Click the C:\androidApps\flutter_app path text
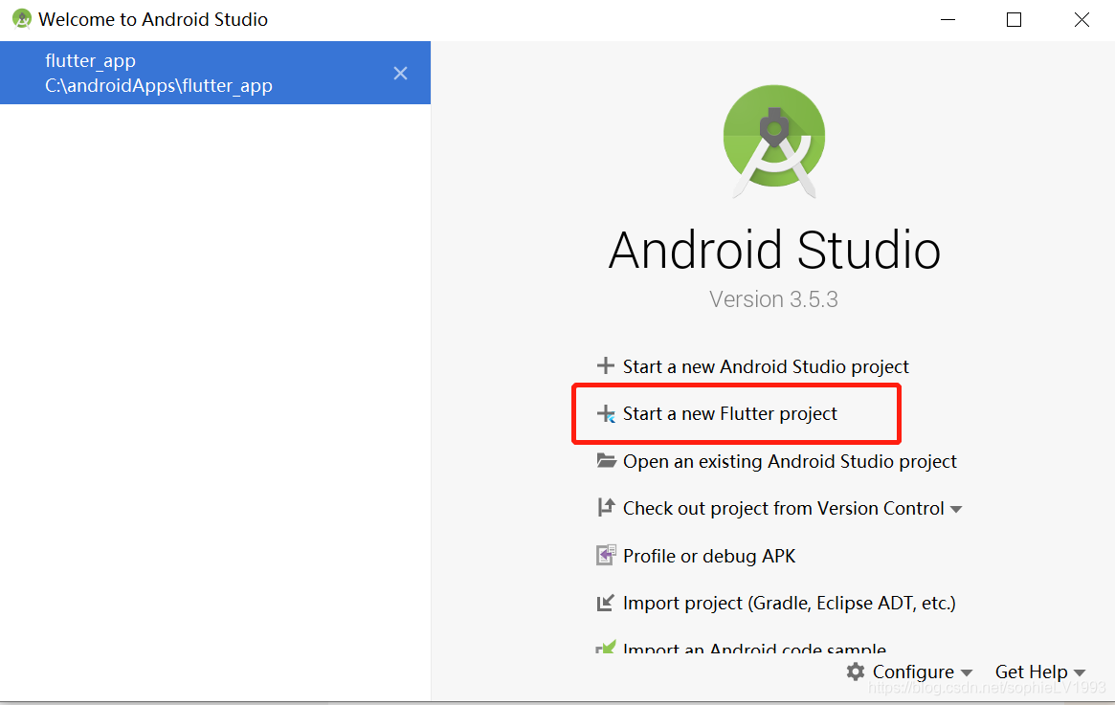 click(159, 86)
